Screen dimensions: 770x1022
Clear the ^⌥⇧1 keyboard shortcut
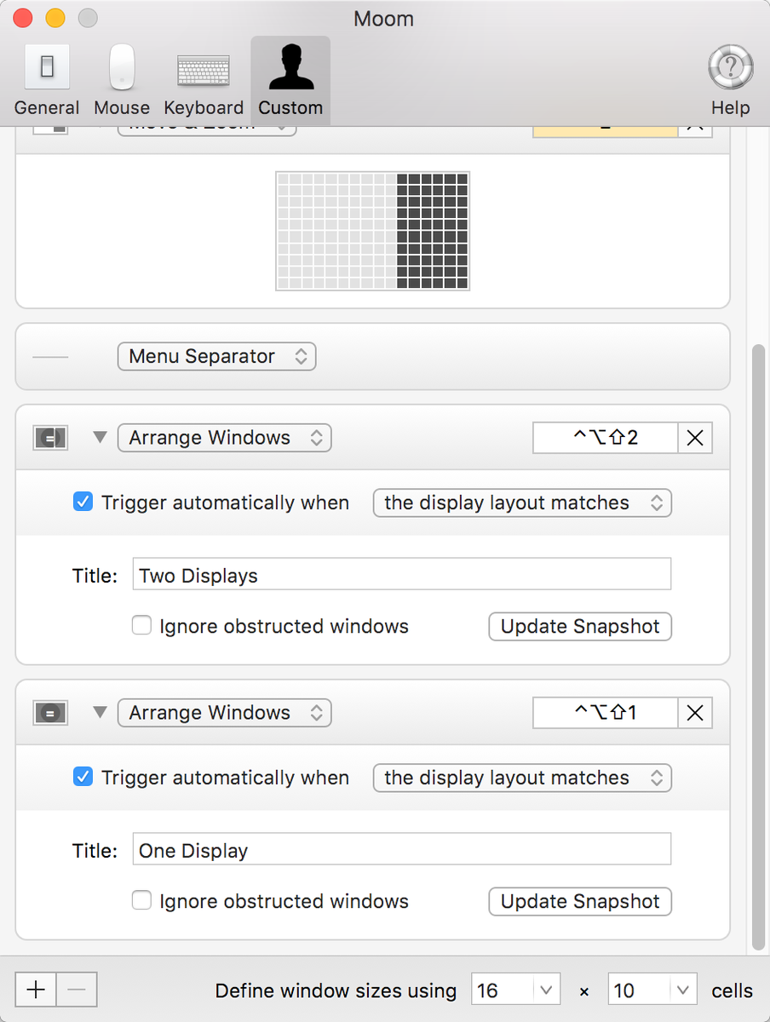coord(695,713)
